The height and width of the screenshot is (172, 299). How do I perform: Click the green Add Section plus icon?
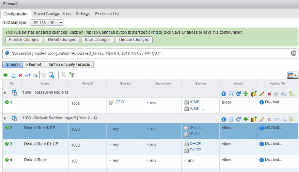(6, 75)
